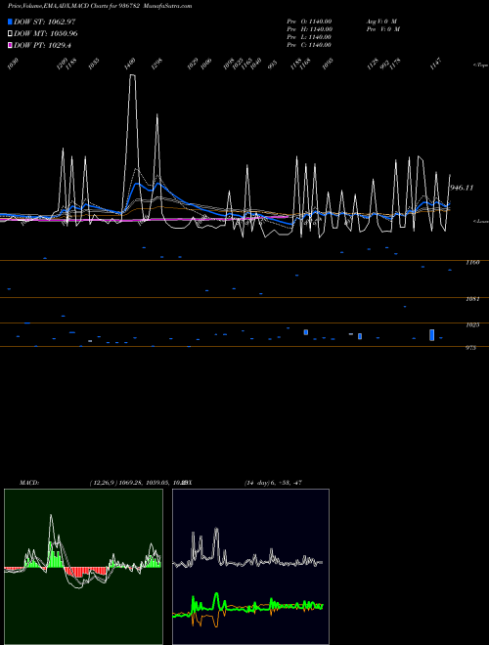Screen dimensions: 489x645
Task: Click the 'Pre O: 1140.00' value
Action: click(309, 21)
